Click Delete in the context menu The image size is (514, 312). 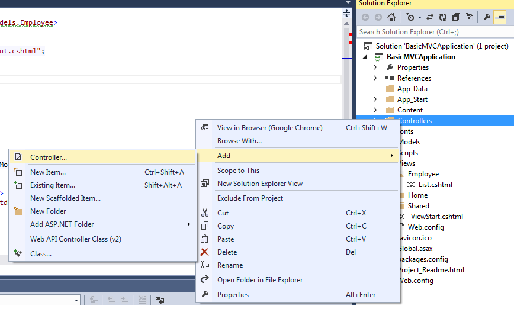pos(227,252)
